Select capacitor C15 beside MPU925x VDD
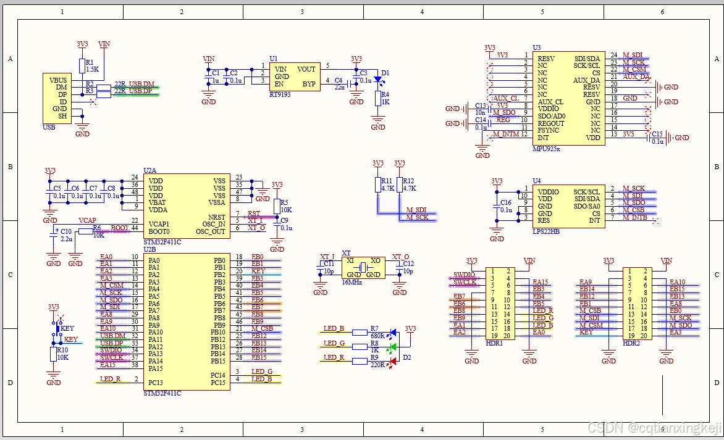724x440 pixels. [649, 138]
